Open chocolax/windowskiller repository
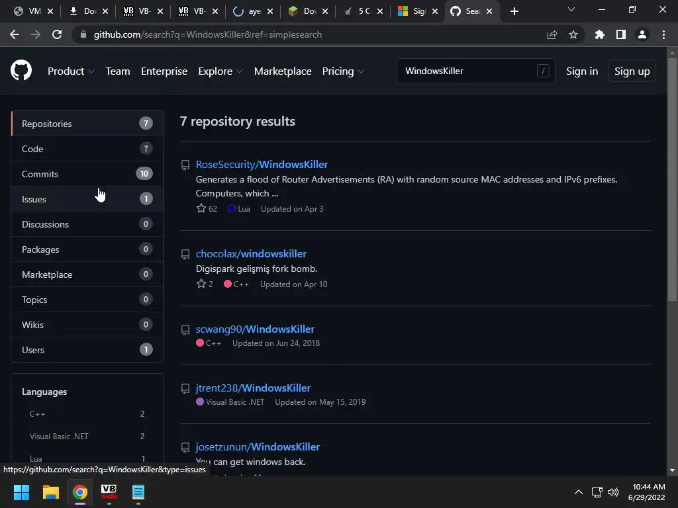Image resolution: width=678 pixels, height=508 pixels. pyautogui.click(x=251, y=253)
